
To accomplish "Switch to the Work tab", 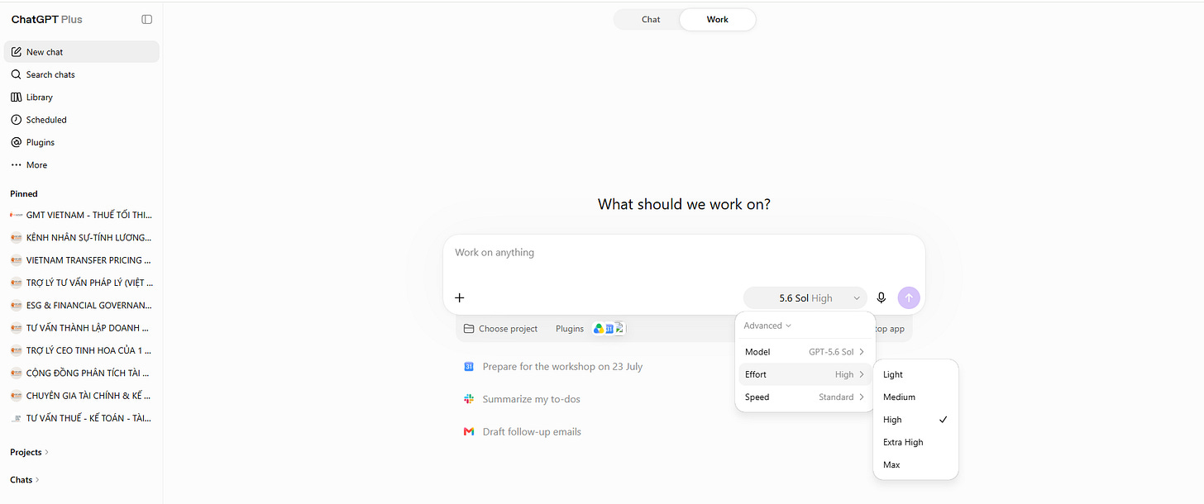I will click(718, 20).
